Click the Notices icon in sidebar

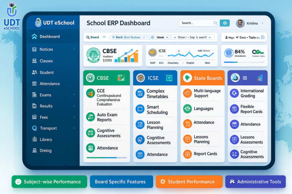click(x=34, y=50)
